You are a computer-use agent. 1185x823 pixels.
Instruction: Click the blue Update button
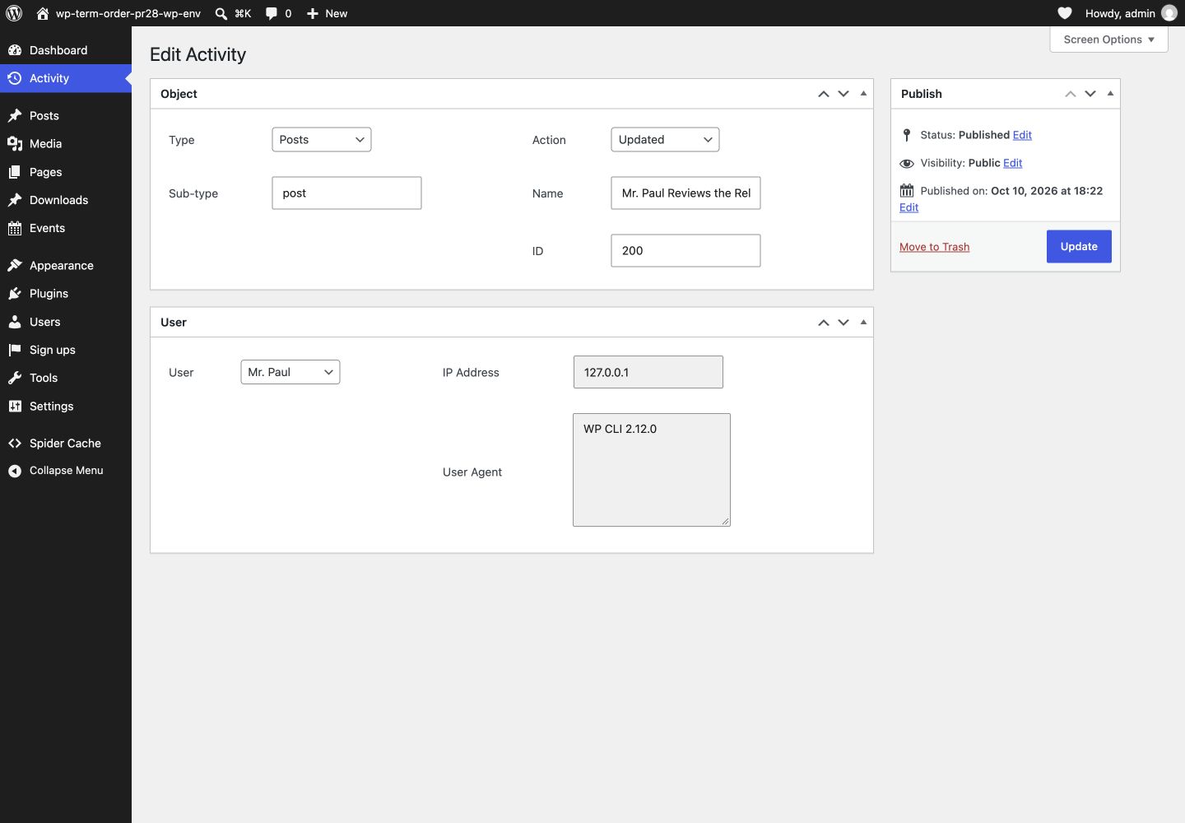(1079, 247)
